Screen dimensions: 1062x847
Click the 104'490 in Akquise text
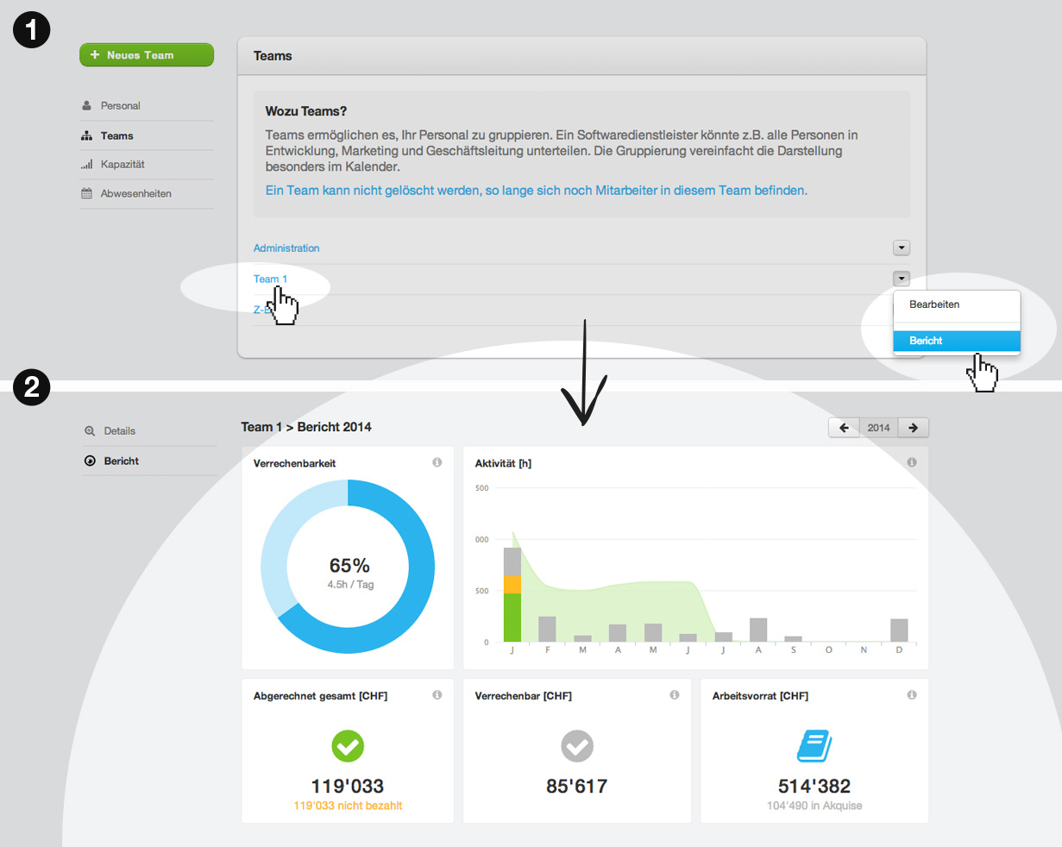coord(814,806)
